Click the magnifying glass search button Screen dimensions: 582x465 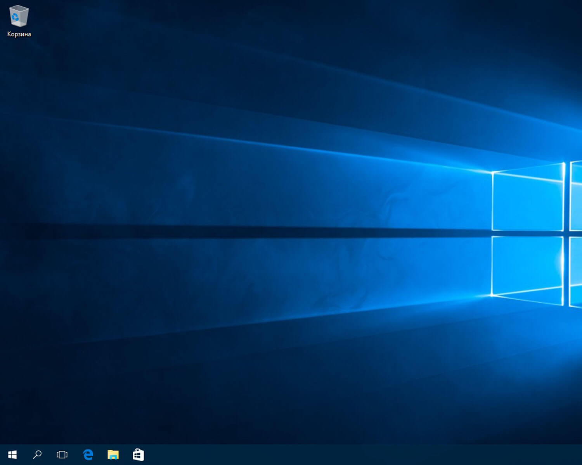[x=37, y=454]
